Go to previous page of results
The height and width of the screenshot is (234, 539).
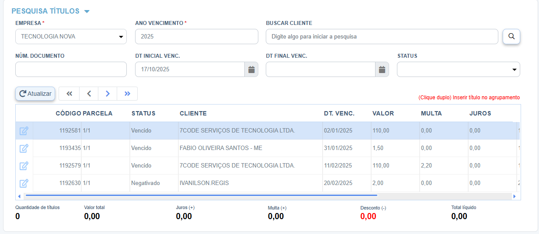(89, 94)
